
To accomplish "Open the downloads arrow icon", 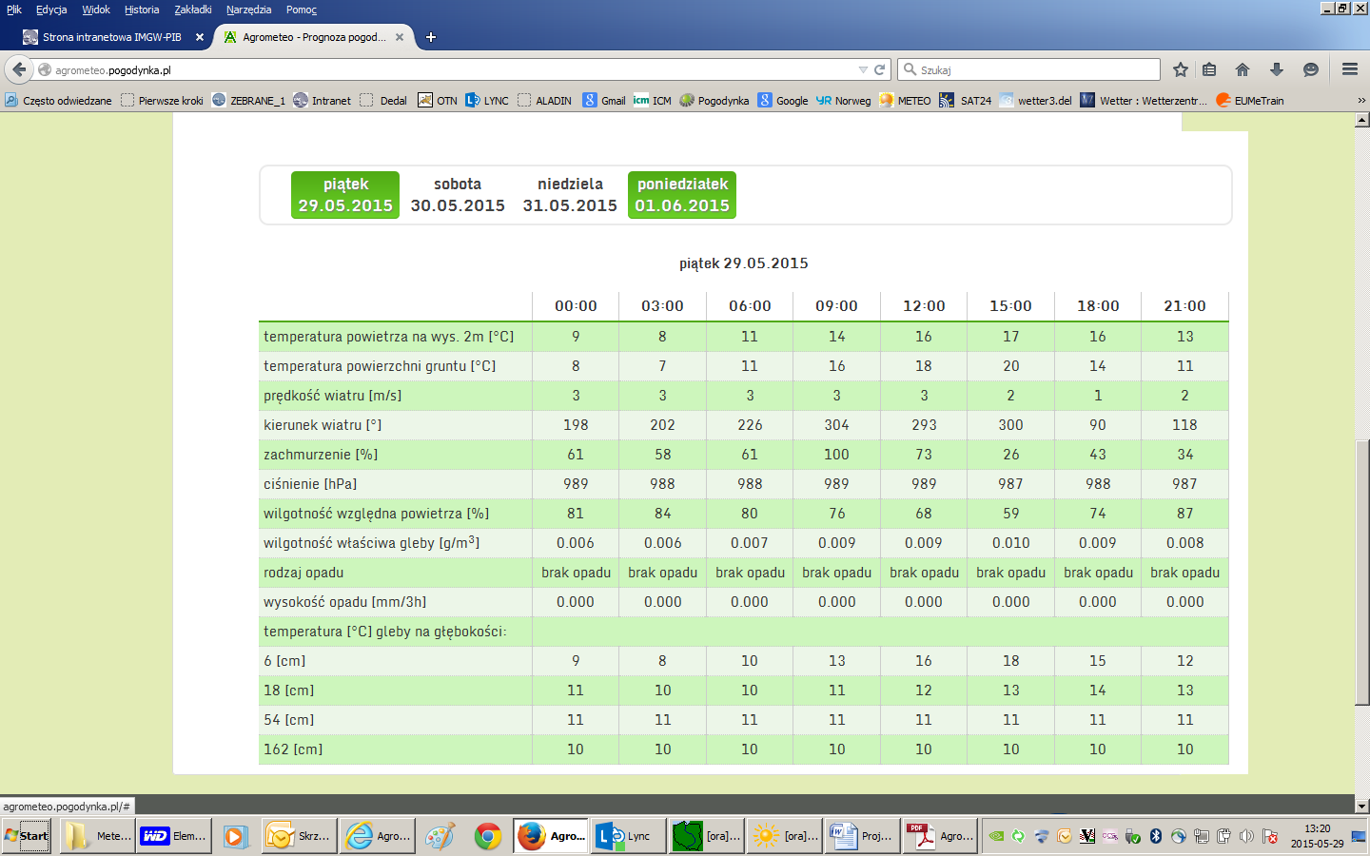I will click(x=1277, y=69).
